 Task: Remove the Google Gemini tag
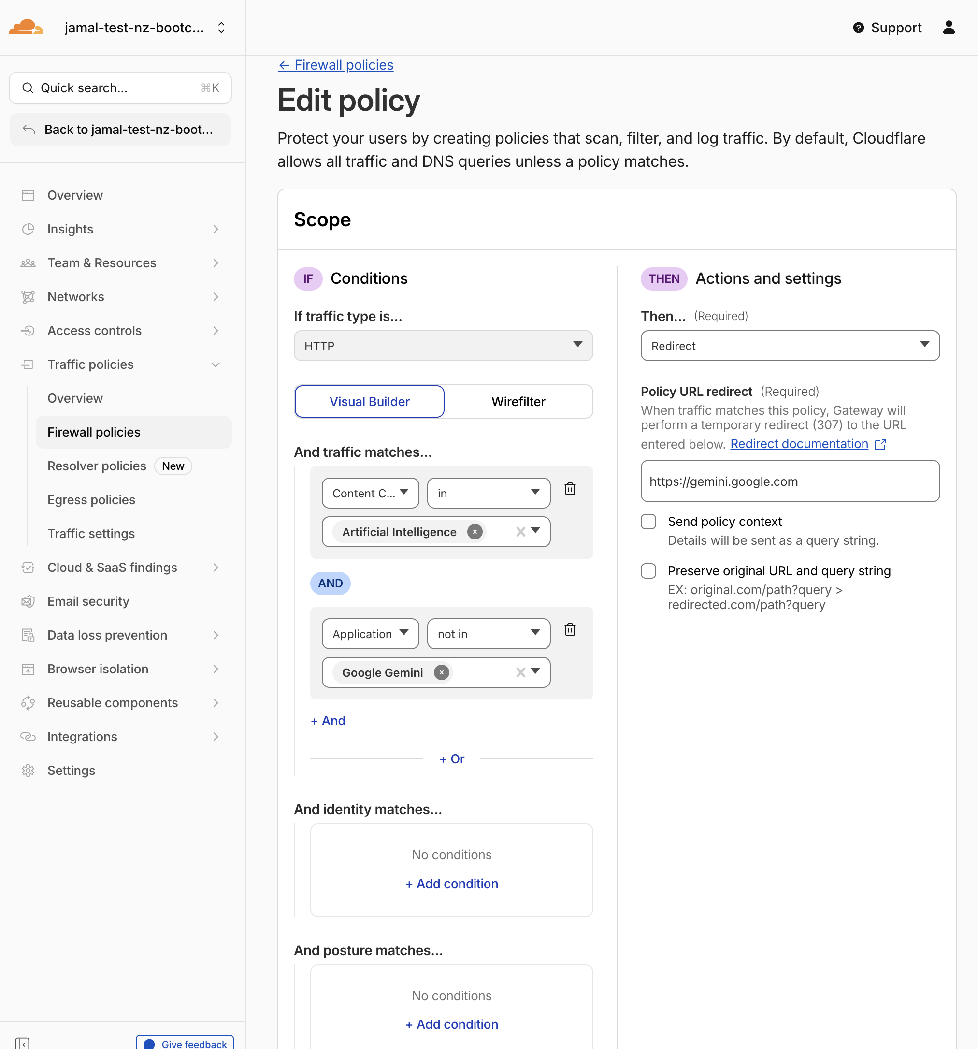[442, 672]
